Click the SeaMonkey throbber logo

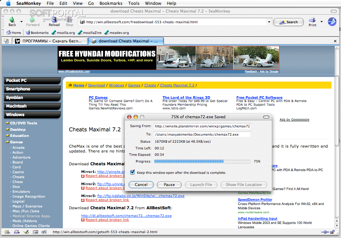[x=332, y=22]
